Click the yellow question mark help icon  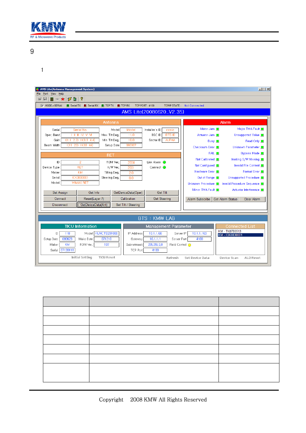pos(82,99)
